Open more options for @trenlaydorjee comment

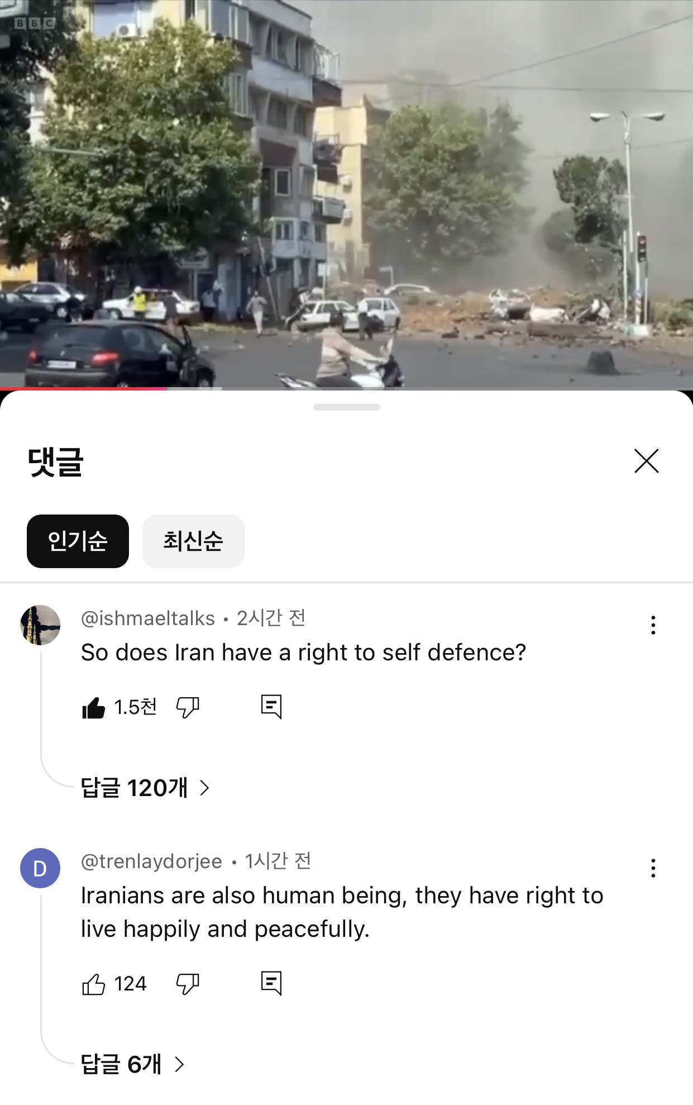[653, 868]
